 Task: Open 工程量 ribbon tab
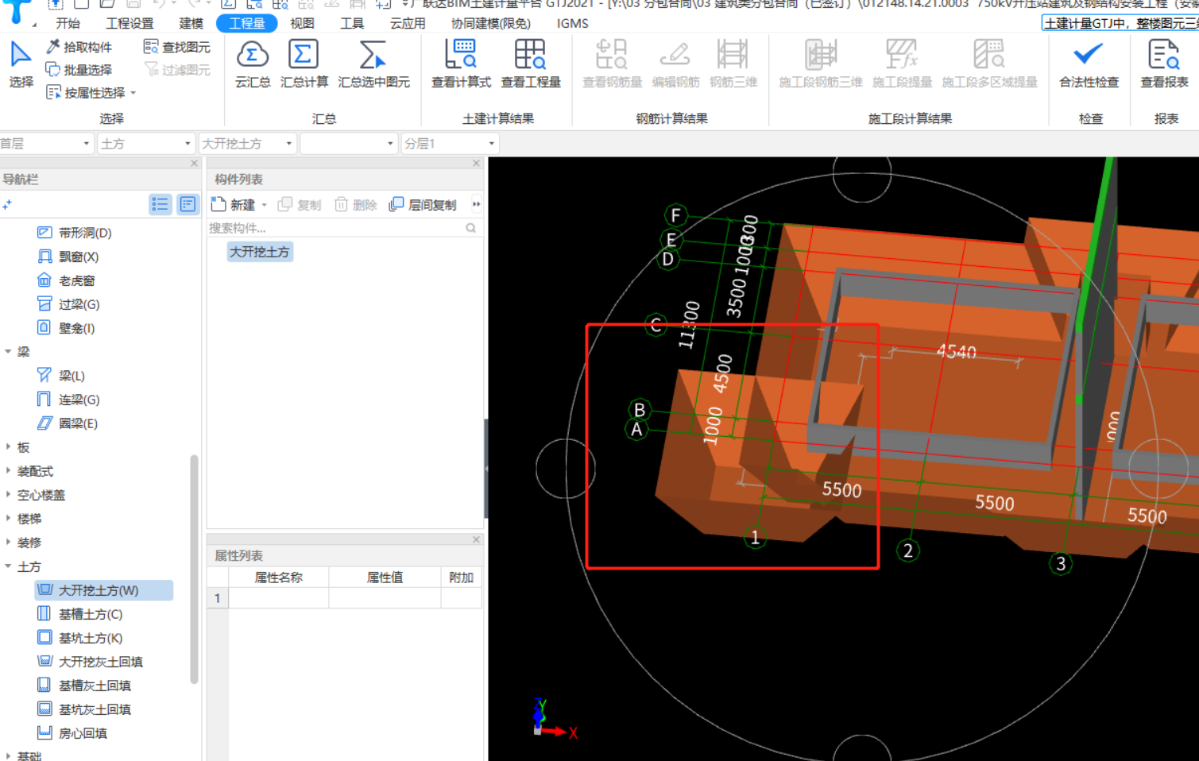[x=247, y=24]
